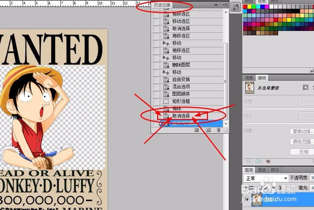Click the 反相 button
Screen dimensions: 314x210
[302, 152]
